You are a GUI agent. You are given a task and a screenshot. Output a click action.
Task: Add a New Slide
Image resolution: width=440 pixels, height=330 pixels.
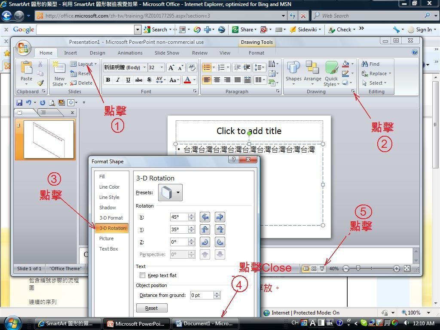[59, 73]
